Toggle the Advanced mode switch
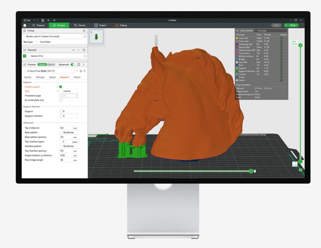Screen dimensions: 321x248 [x=73, y=65]
